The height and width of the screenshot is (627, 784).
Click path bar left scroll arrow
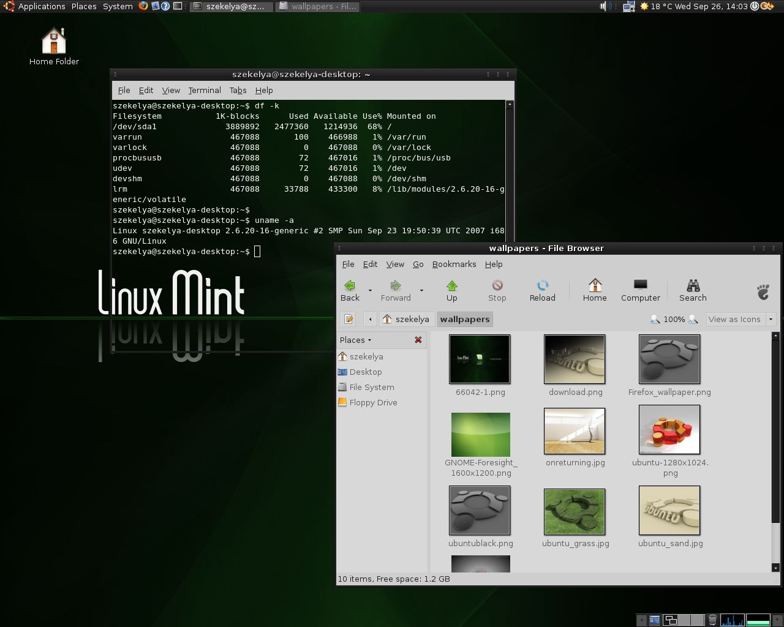coord(370,319)
